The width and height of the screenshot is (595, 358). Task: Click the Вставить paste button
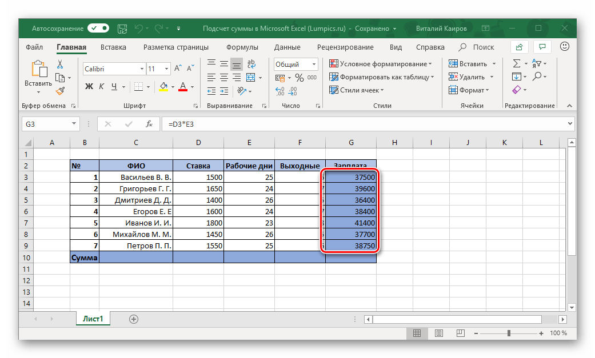(38, 73)
